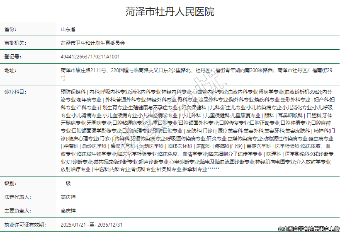Viewport: 340px width, 232px height.
Task: Click 高庆祥 in the 主要负责人 row
Action: click(68, 210)
